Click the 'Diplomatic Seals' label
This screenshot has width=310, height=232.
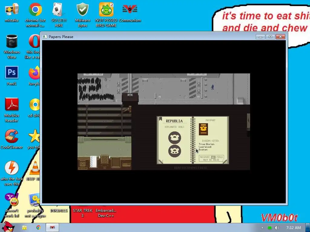tap(174, 127)
